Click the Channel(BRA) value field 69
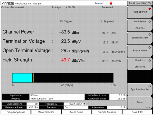153x115 pixels. pos(33,104)
